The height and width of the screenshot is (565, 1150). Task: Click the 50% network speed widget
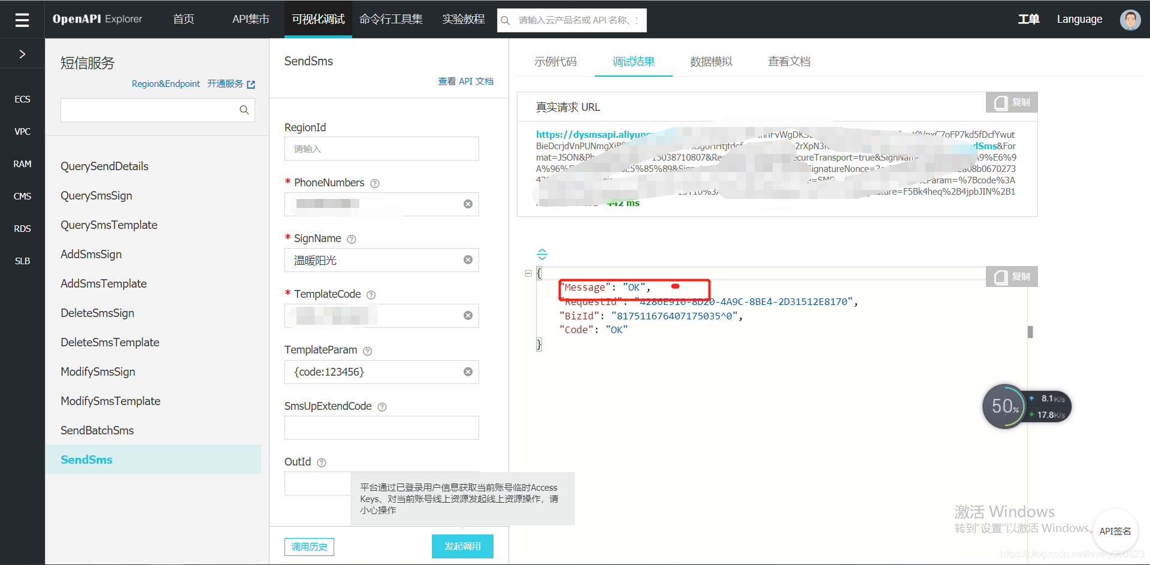click(1027, 406)
